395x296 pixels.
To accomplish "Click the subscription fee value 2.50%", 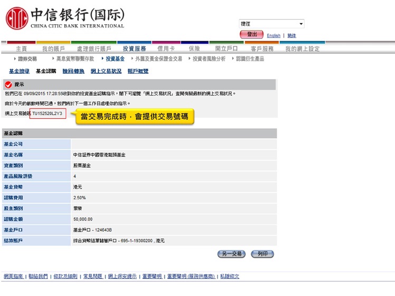I will (x=79, y=198).
